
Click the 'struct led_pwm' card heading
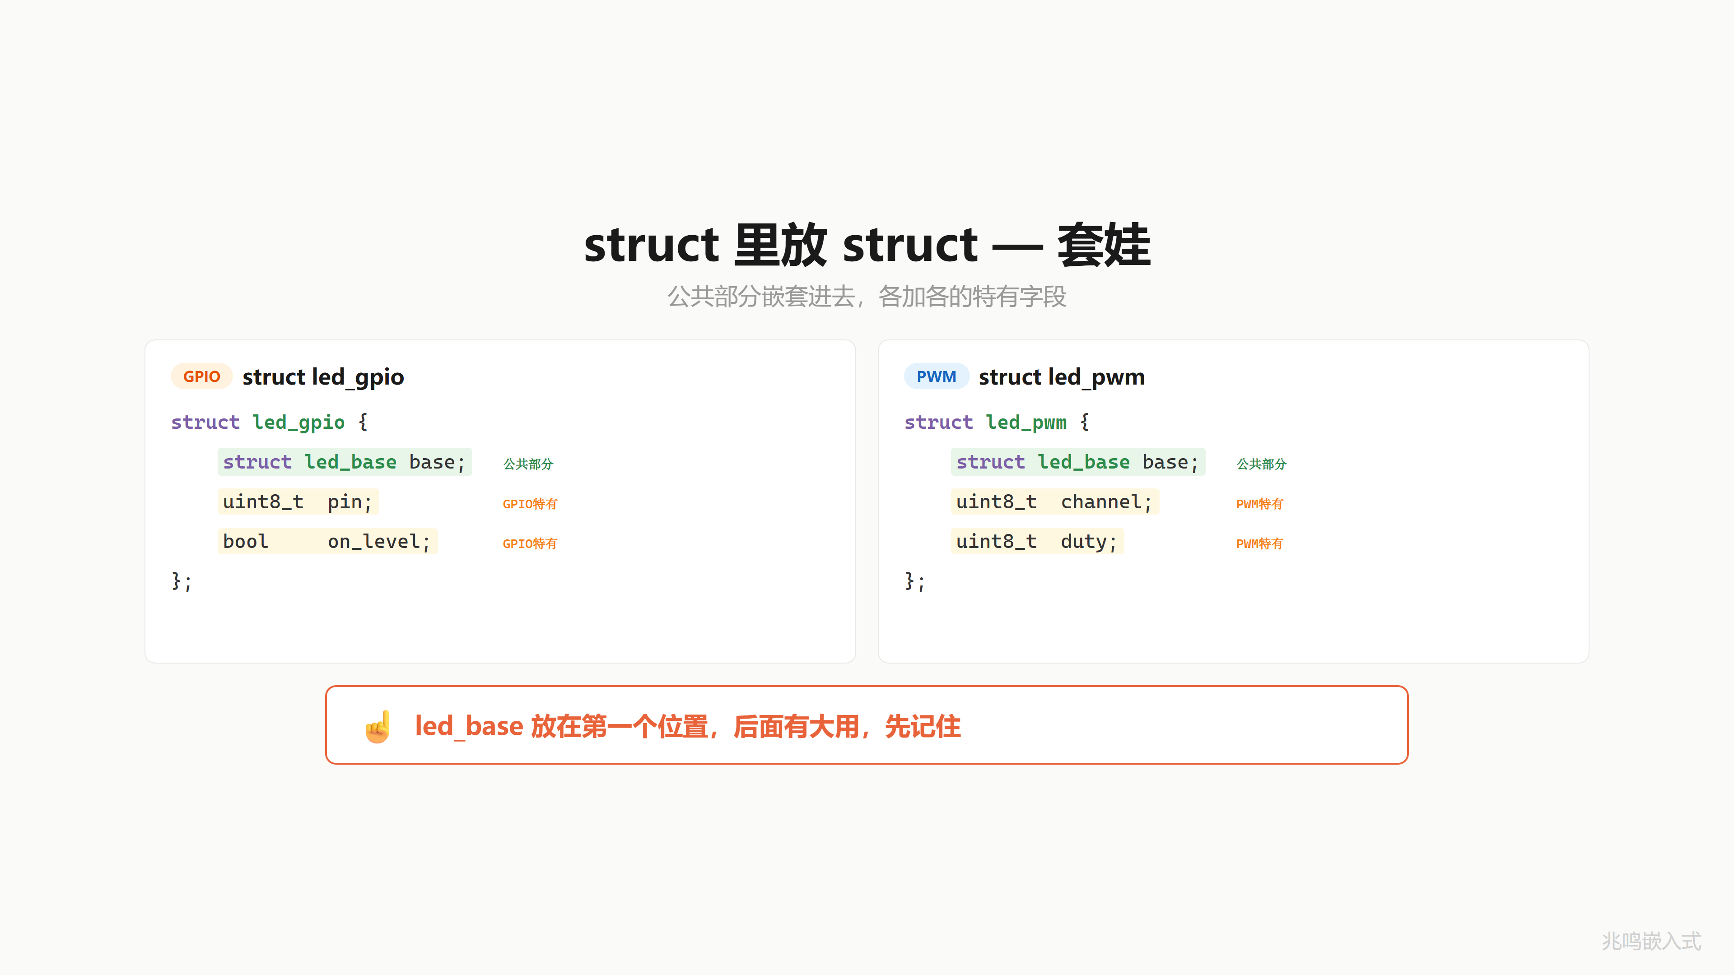point(1062,377)
